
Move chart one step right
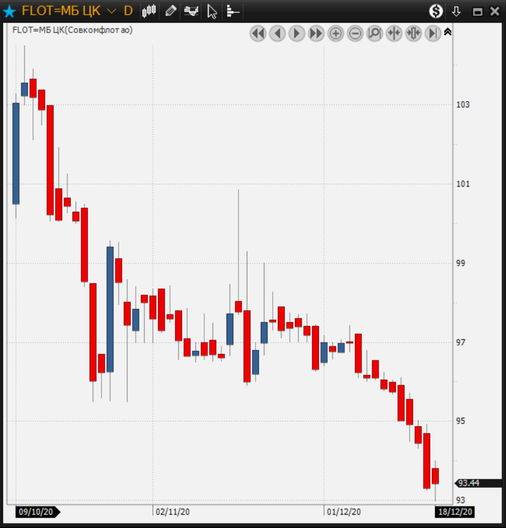(x=297, y=34)
